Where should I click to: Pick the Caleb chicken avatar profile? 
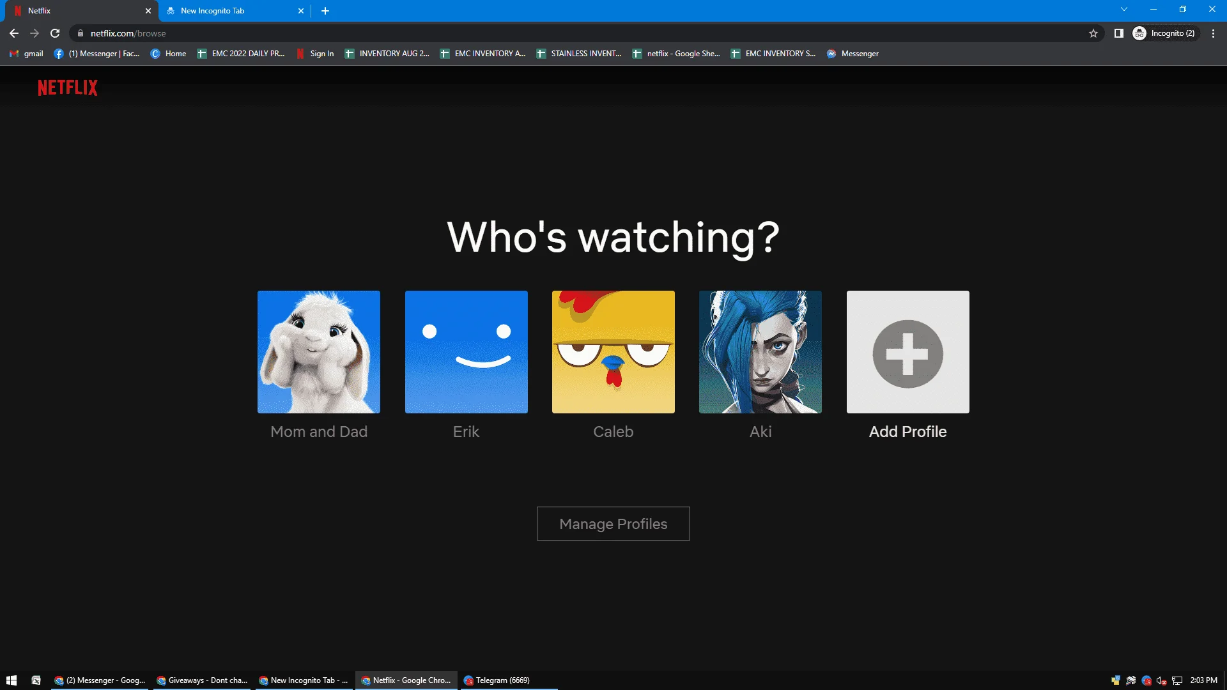613,352
